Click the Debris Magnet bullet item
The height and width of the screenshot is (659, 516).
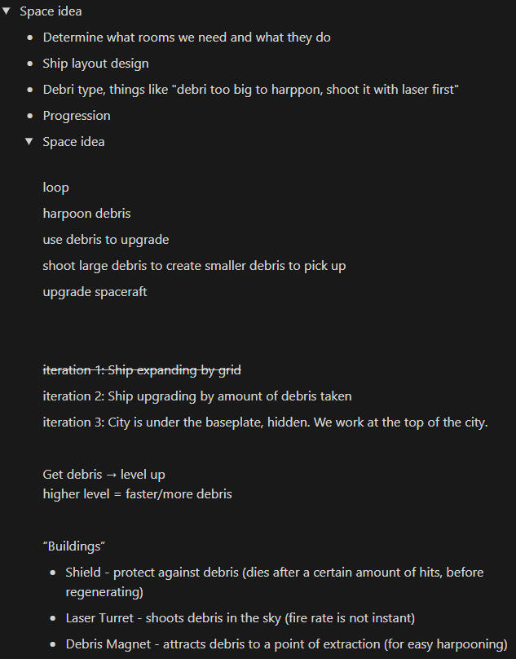287,644
